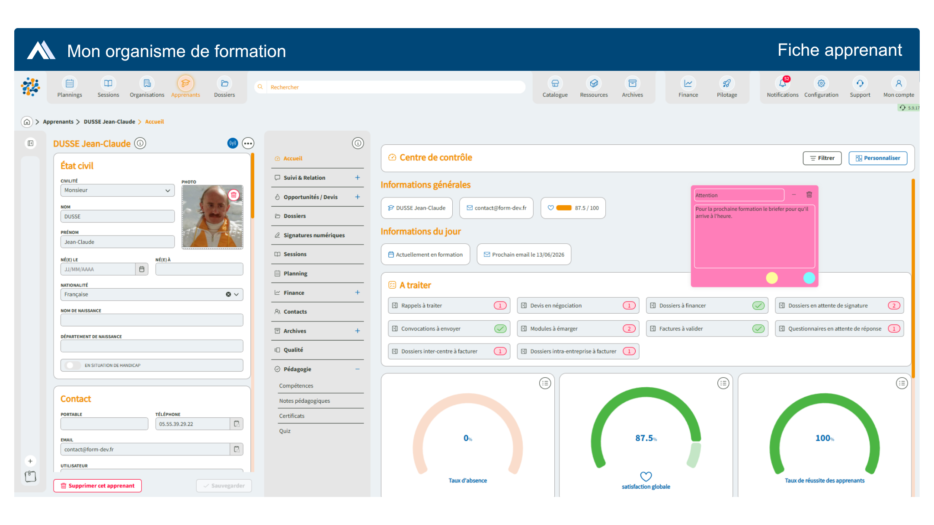Viewport: 934px width, 525px height.
Task: Click the info icon above the side menu
Action: click(358, 143)
